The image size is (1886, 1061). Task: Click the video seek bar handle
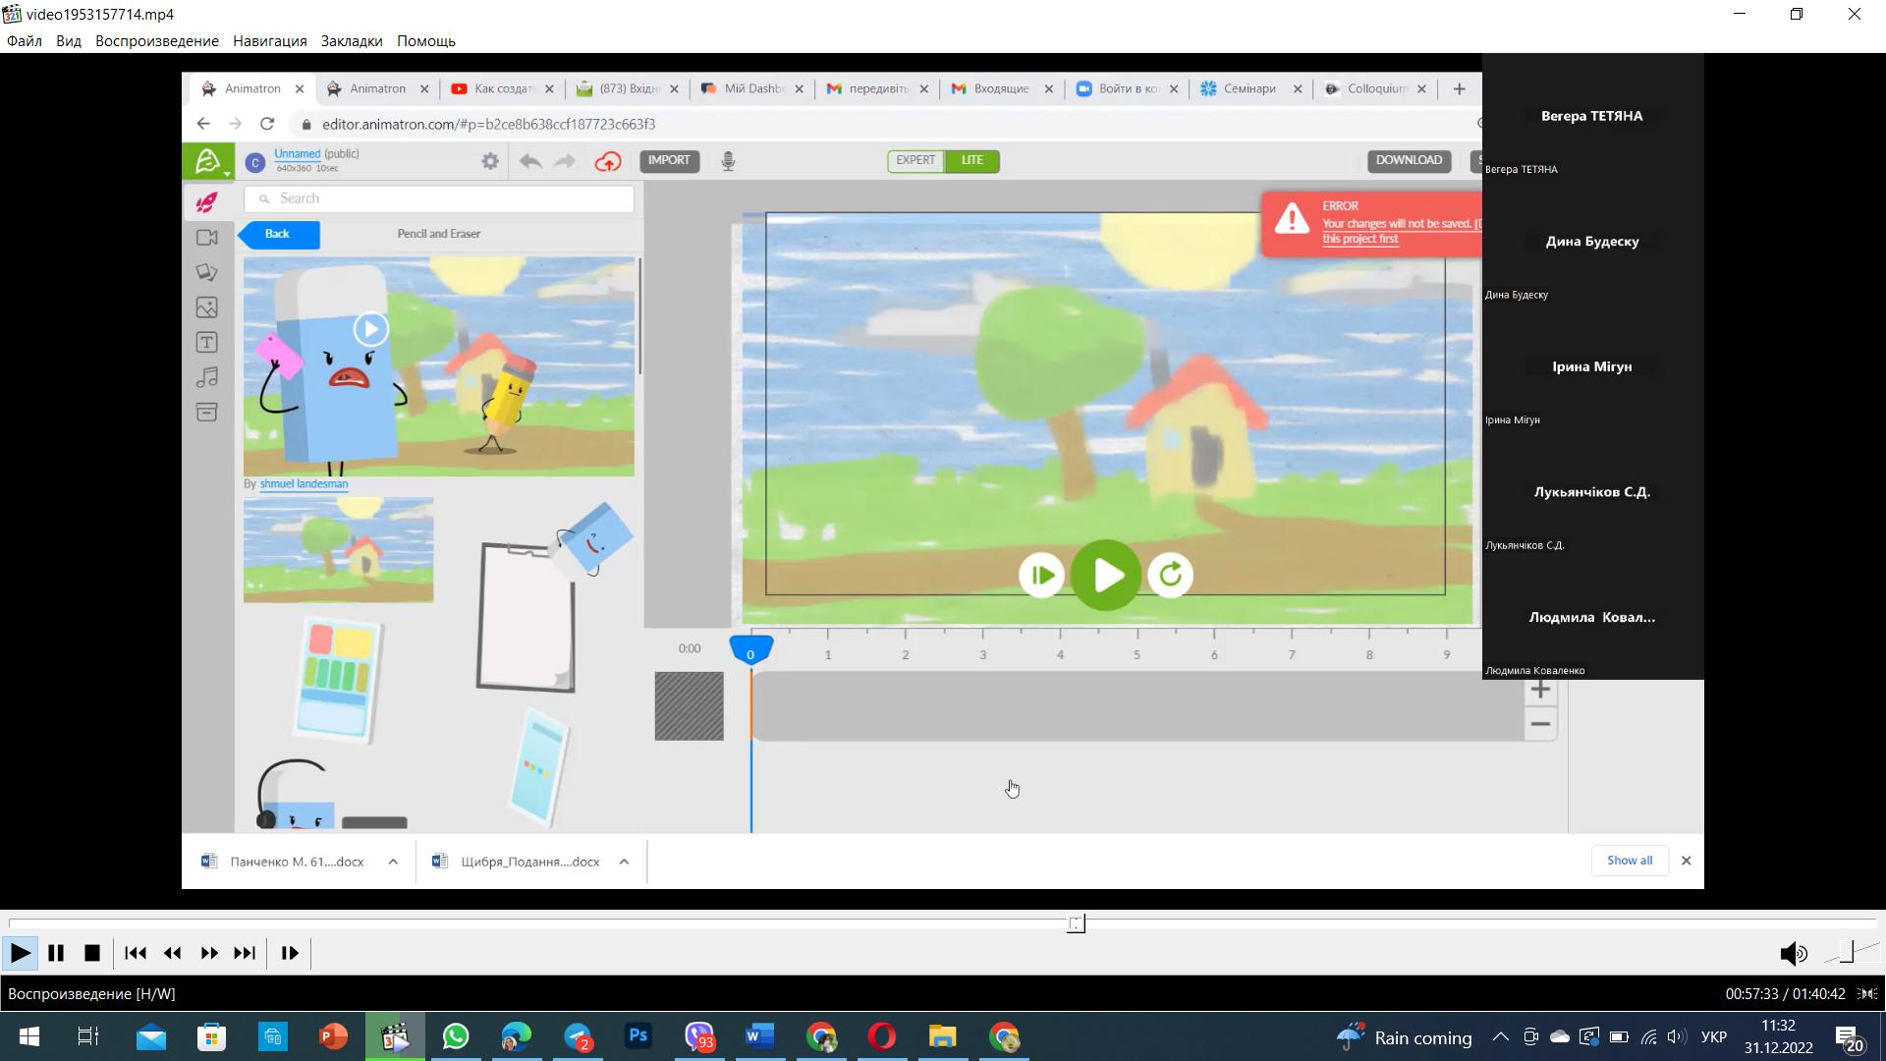click(x=1077, y=923)
